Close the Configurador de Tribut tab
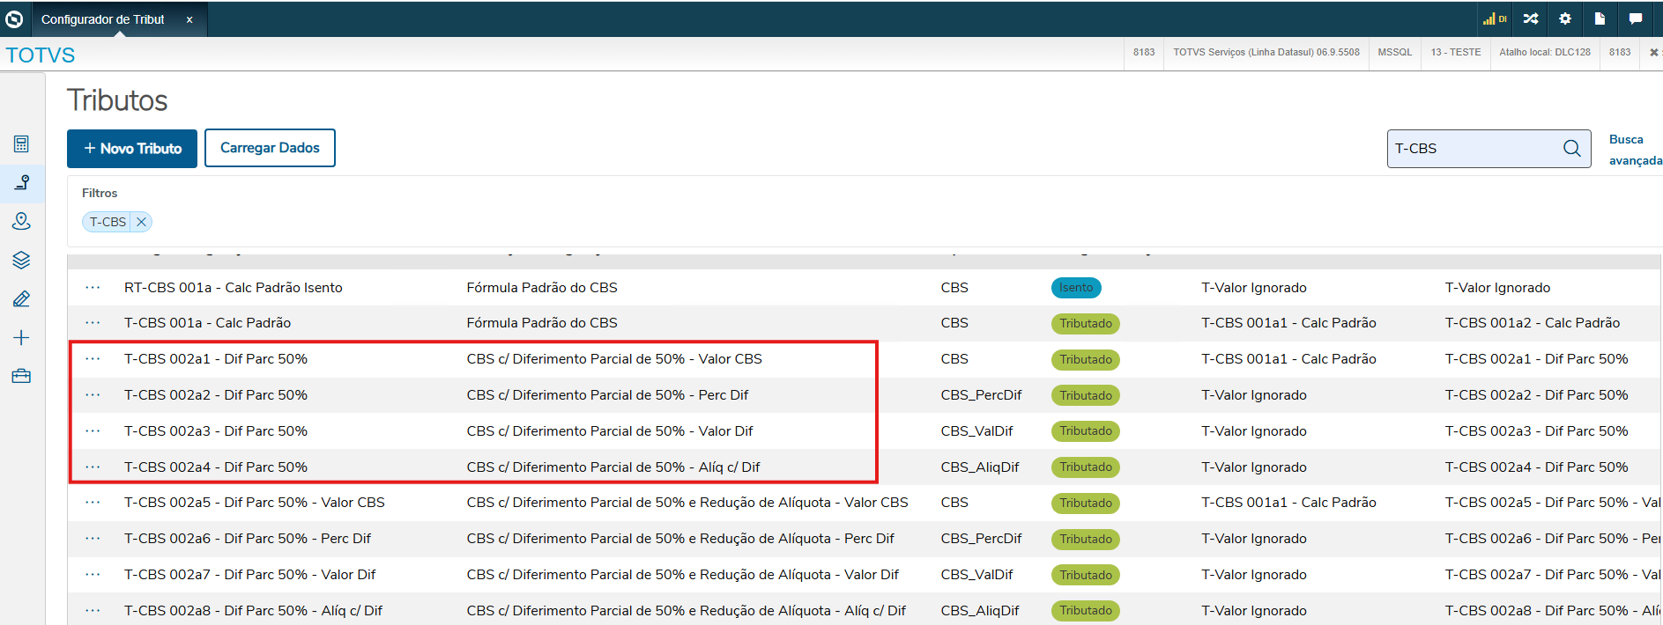The width and height of the screenshot is (1663, 625). point(189,19)
